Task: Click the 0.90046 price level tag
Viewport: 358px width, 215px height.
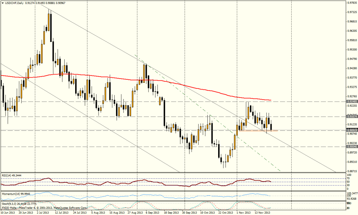Action: coord(351,146)
